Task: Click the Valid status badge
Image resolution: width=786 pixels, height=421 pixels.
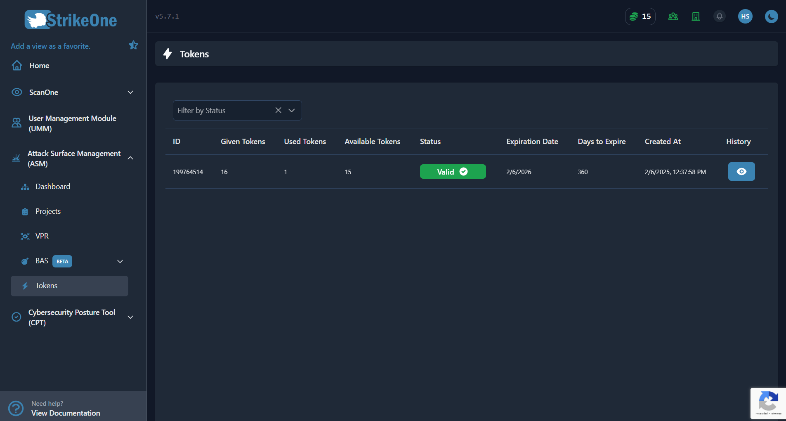Action: (453, 171)
